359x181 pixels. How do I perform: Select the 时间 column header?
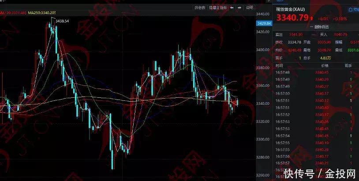280,65
